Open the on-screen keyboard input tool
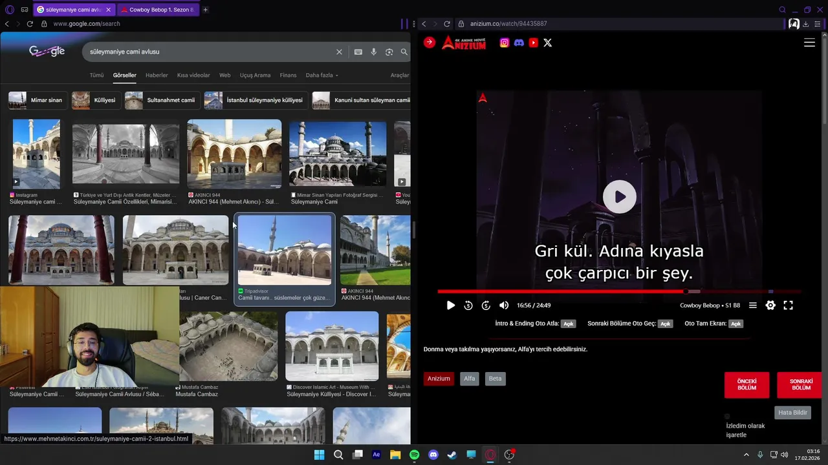Screen dimensions: 828x465 pyautogui.click(x=358, y=52)
